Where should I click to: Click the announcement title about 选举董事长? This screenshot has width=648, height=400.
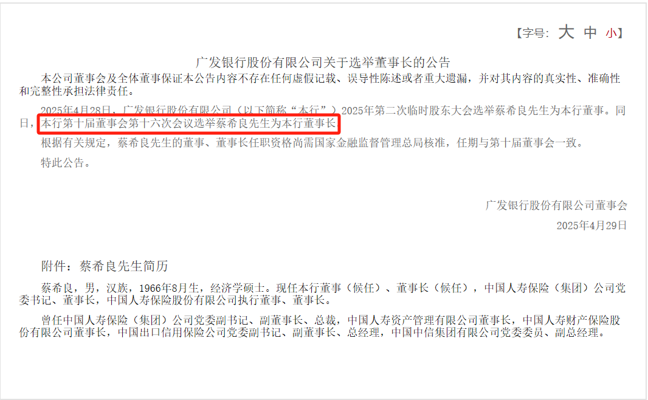(x=323, y=63)
